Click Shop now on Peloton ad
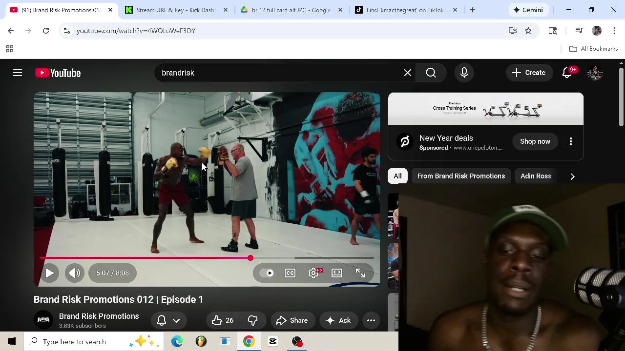Viewport: 625px width, 351px height. 535,141
